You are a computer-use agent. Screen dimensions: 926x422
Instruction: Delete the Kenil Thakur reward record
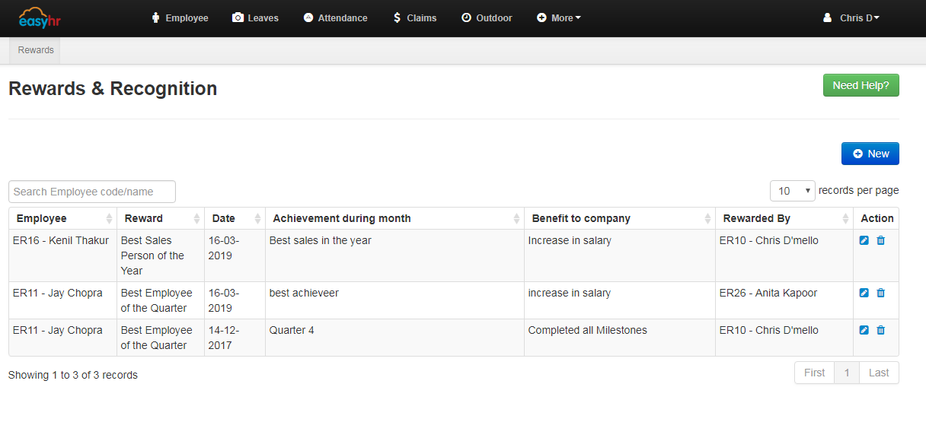tap(881, 240)
